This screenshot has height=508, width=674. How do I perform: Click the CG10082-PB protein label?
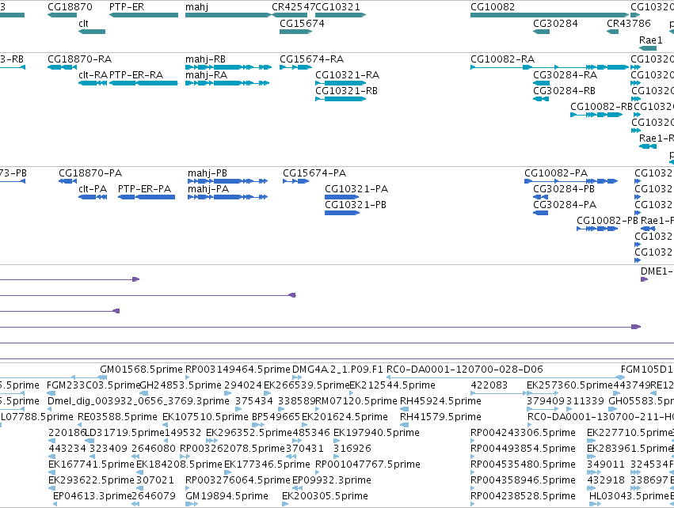(x=607, y=221)
